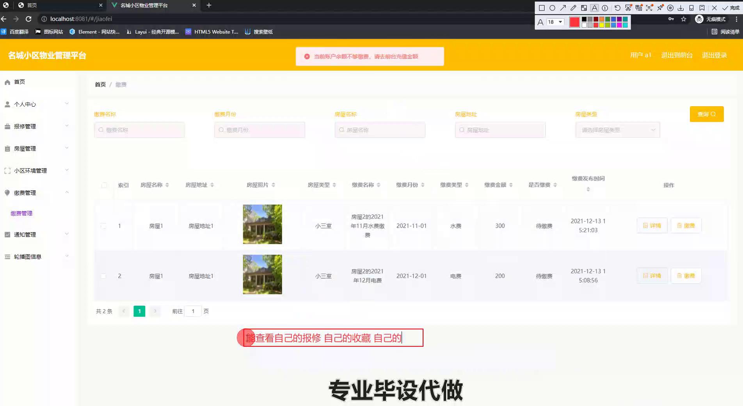The image size is (743, 406).
Task: Open a new browser tab
Action: point(209,5)
